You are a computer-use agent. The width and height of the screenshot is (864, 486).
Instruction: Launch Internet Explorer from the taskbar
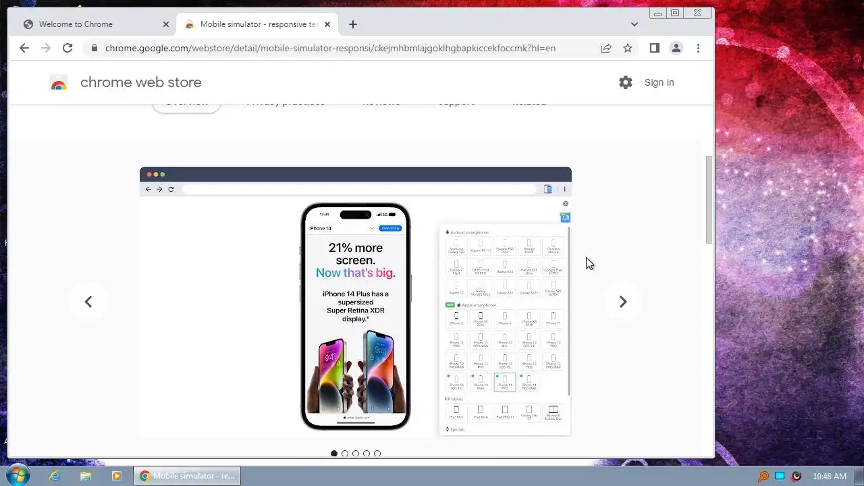point(55,476)
